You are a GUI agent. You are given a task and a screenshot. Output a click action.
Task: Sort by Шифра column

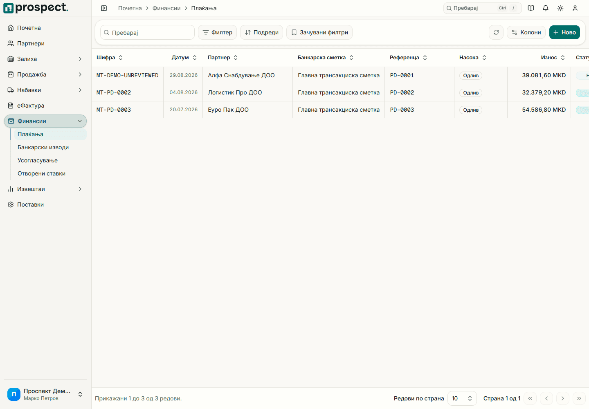[110, 58]
